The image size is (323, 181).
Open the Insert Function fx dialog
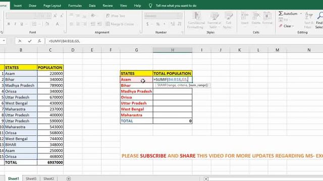click(x=39, y=41)
